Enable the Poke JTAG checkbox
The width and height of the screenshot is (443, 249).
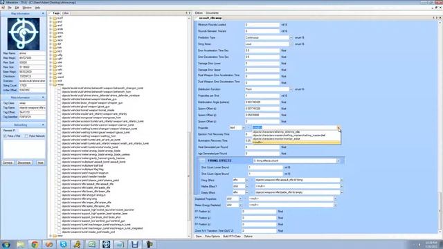click(x=5, y=136)
